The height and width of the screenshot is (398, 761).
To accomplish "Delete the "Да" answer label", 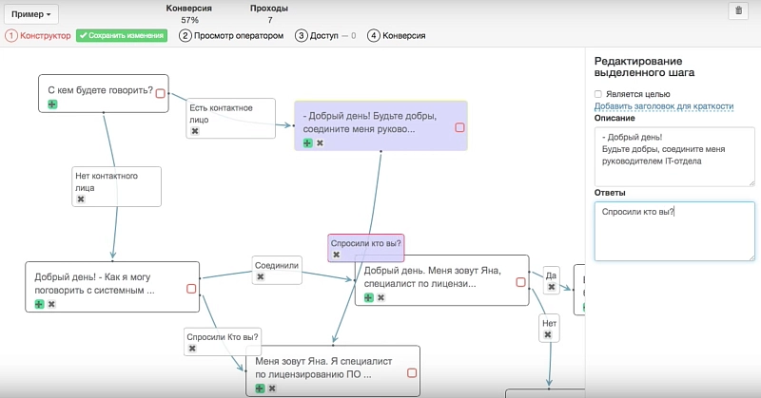I will pyautogui.click(x=550, y=287).
